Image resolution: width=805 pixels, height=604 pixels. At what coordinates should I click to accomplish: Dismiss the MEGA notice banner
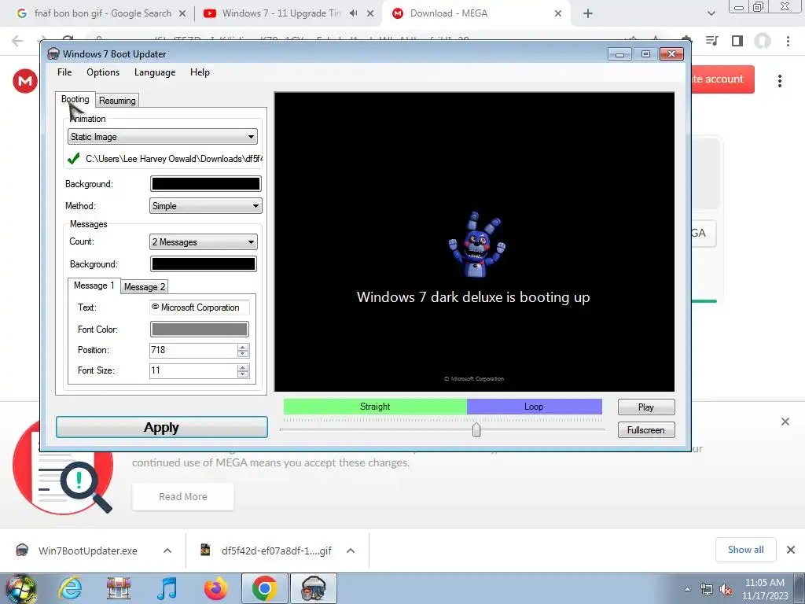coord(785,422)
